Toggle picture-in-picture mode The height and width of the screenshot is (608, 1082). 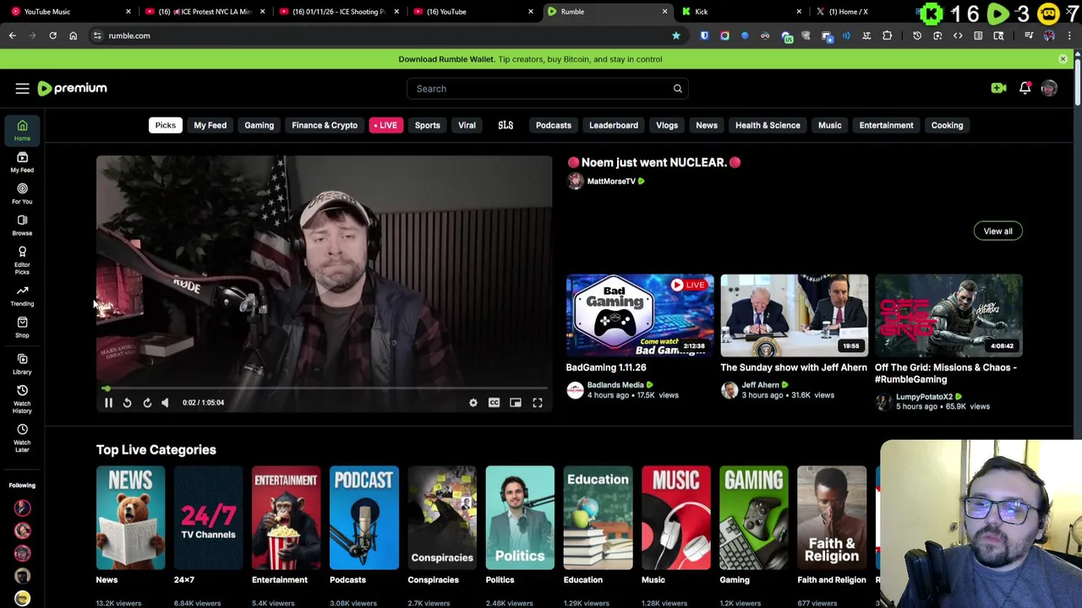pyautogui.click(x=516, y=403)
